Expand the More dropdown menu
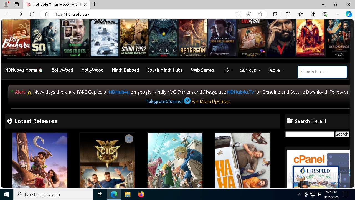This screenshot has height=200, width=355. pyautogui.click(x=277, y=71)
